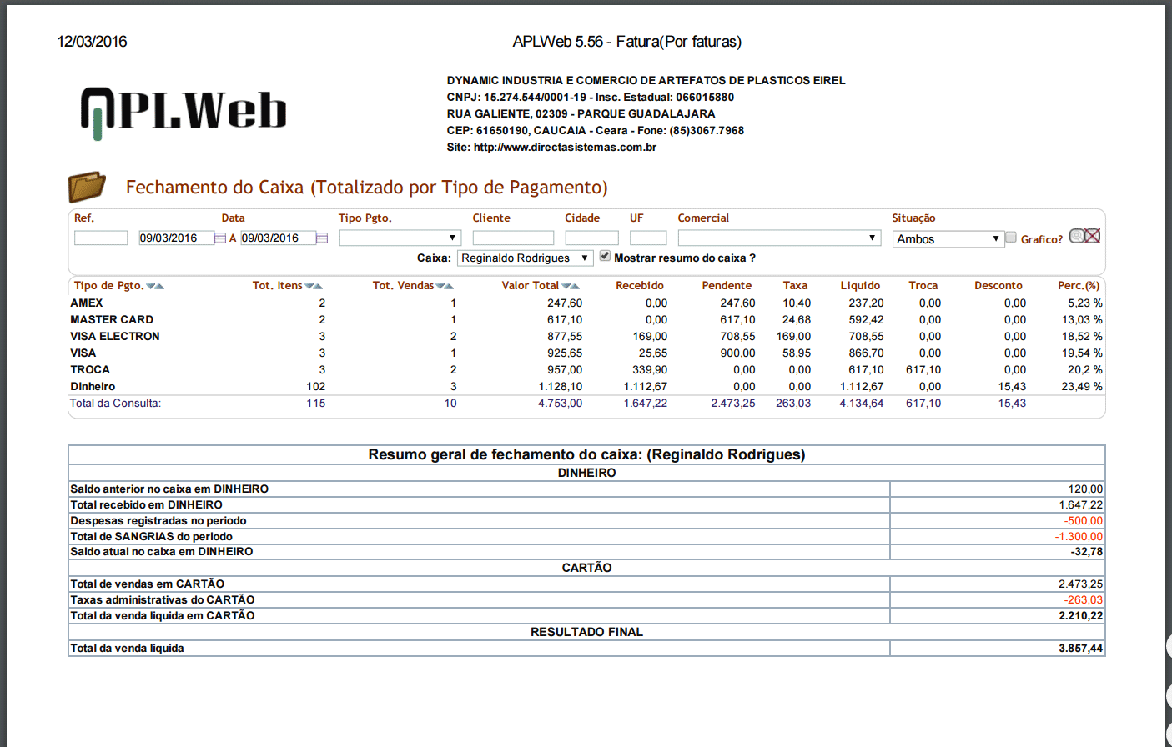Click the folder icon beside Fechamento do Caixa

pos(87,187)
